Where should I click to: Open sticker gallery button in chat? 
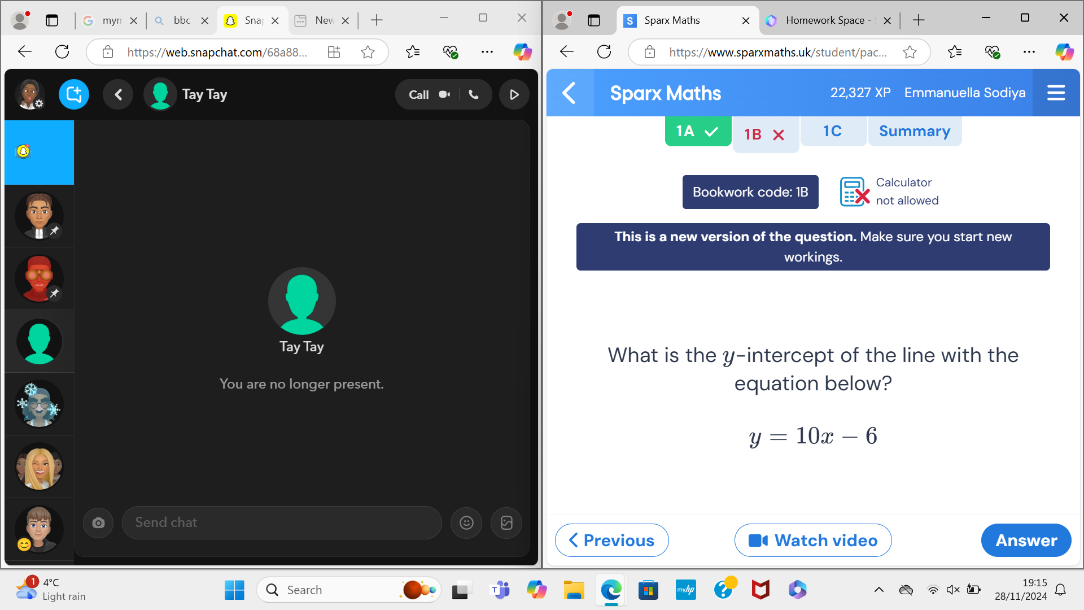tap(506, 522)
